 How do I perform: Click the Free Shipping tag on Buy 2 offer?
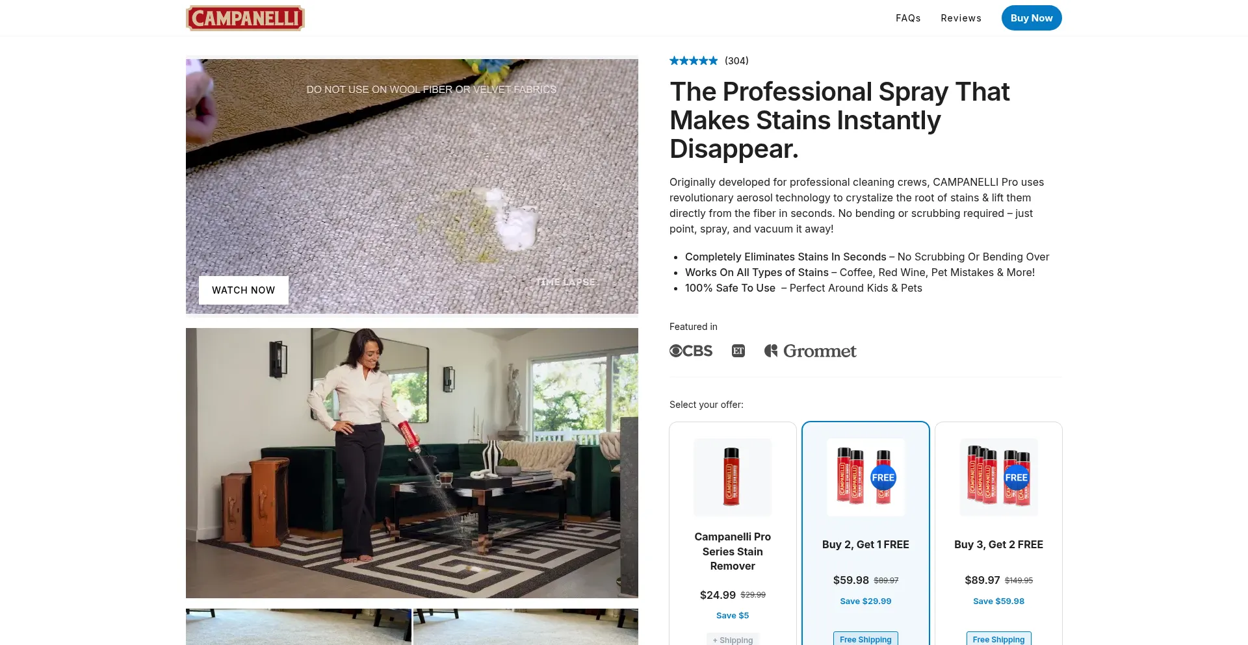866,639
